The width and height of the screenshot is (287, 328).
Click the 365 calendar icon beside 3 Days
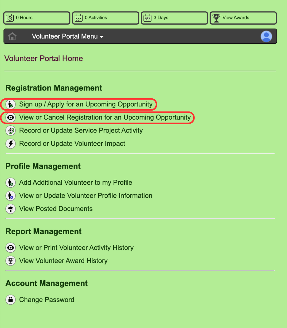(147, 18)
